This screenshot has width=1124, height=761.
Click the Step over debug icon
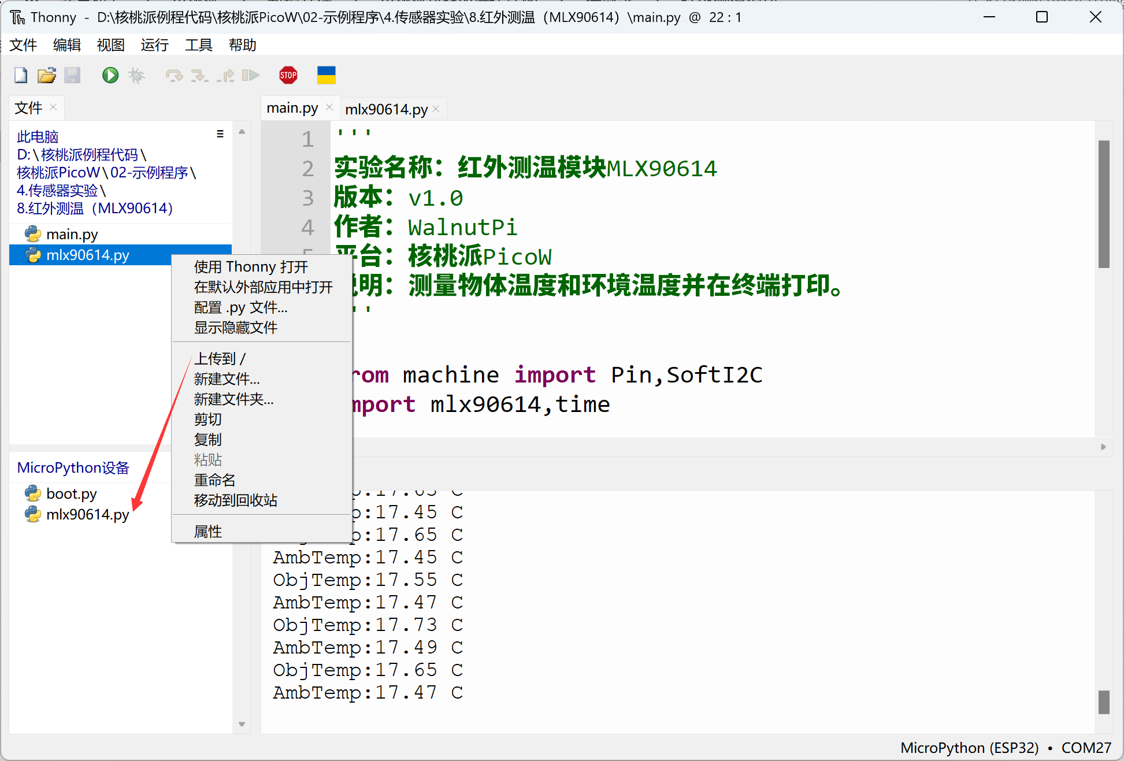[173, 75]
